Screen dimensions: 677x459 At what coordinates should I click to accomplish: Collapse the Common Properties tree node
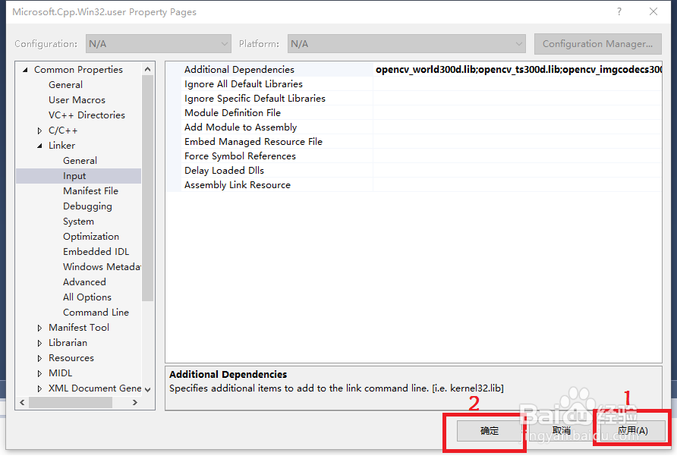tap(25, 70)
